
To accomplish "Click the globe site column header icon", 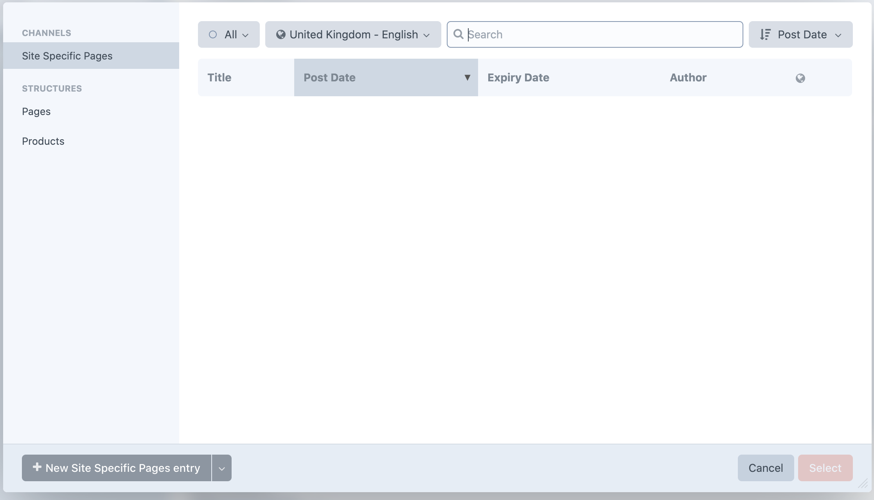I will [800, 78].
